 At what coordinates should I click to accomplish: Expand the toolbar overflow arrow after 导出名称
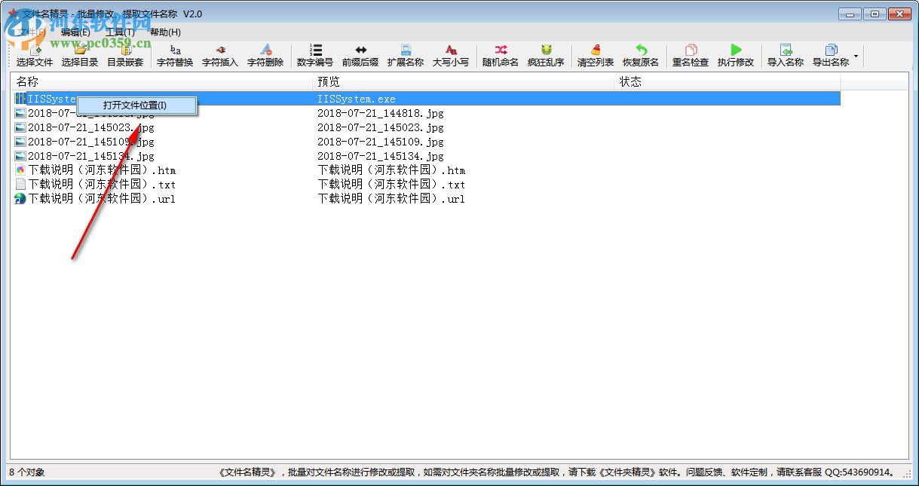(856, 56)
